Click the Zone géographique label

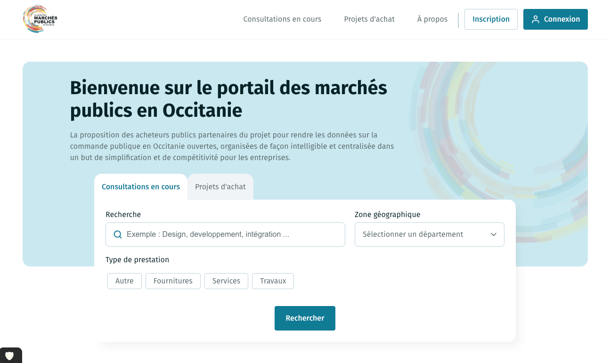pos(387,215)
